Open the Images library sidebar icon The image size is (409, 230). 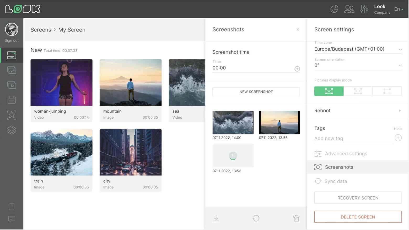12,70
